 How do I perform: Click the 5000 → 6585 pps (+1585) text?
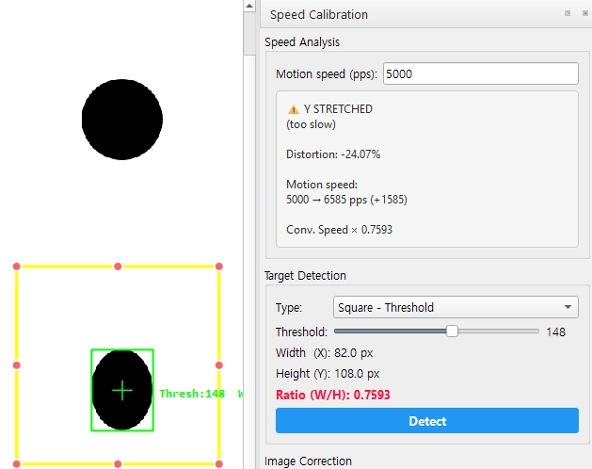point(346,200)
